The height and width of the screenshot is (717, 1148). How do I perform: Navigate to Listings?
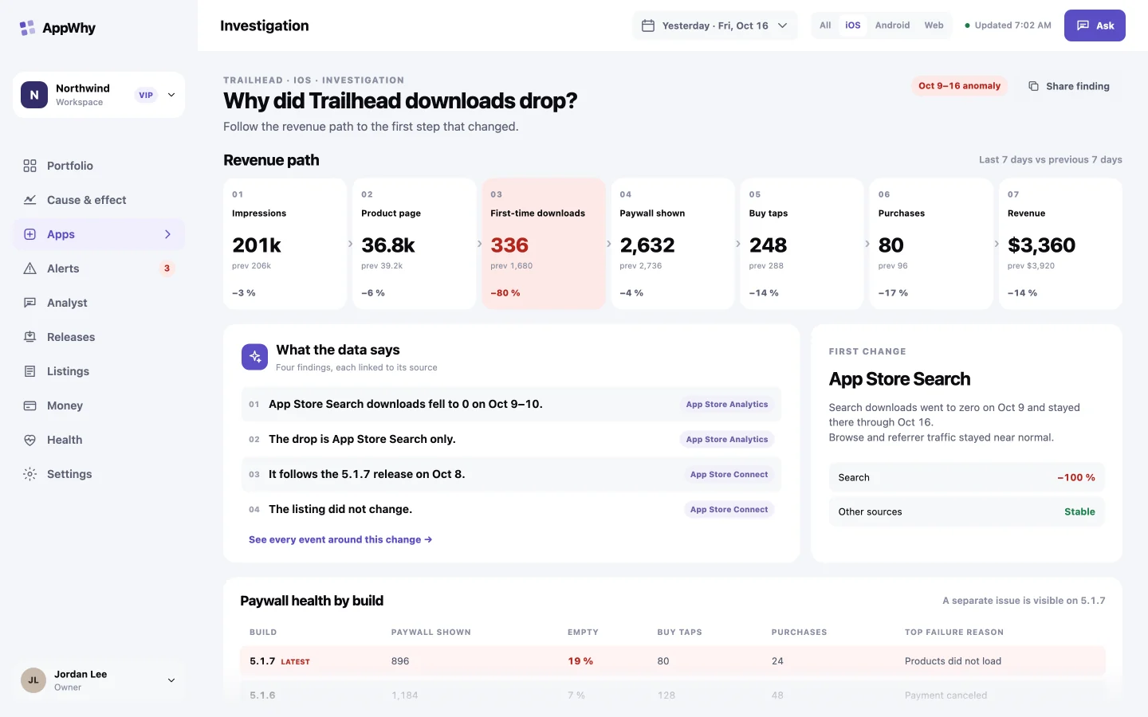pyautogui.click(x=99, y=371)
